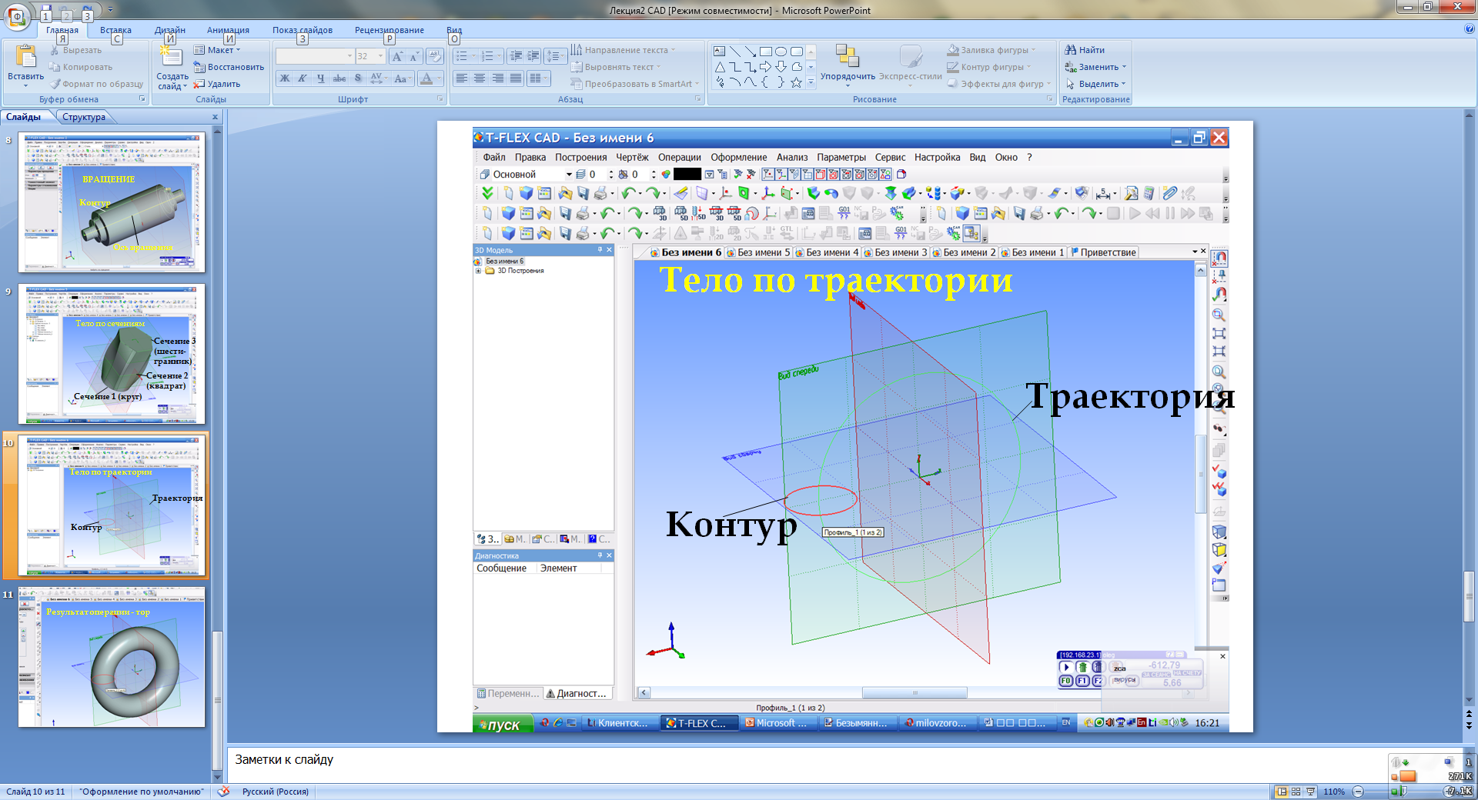The width and height of the screenshot is (1478, 800).
Task: Switch to Normal view in status bar
Action: [x=1282, y=792]
